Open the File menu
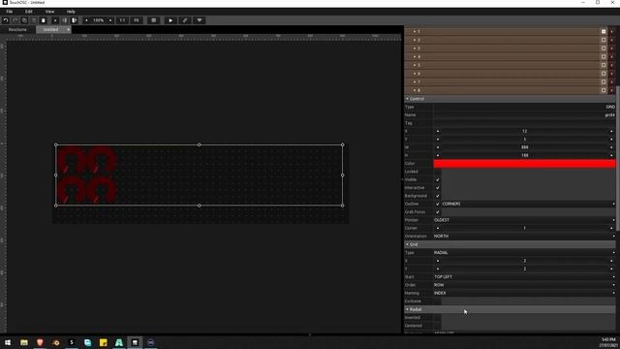 (x=9, y=12)
